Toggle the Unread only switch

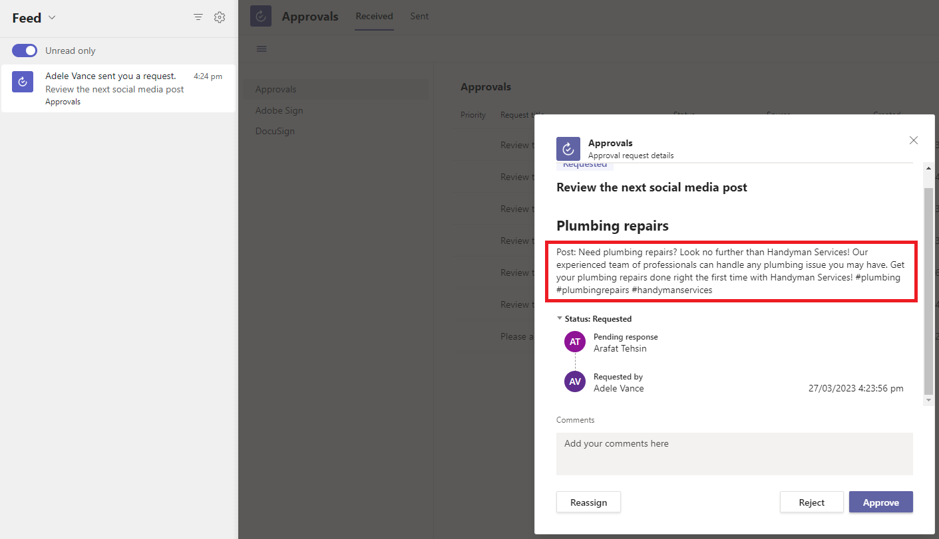[24, 50]
